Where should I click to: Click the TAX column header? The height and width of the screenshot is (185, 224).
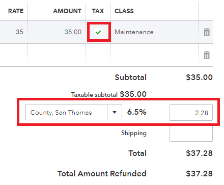(98, 11)
